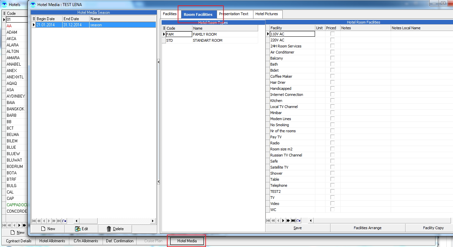Delete season using the trash can button
The height and width of the screenshot is (247, 453).
coord(115,229)
